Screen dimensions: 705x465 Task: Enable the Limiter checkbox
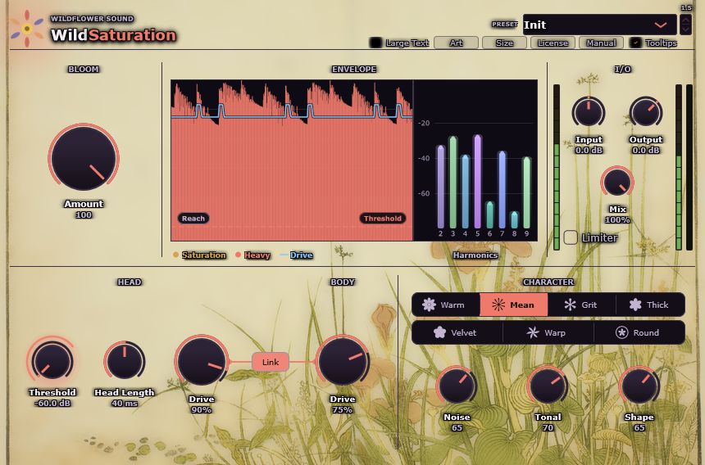[571, 237]
